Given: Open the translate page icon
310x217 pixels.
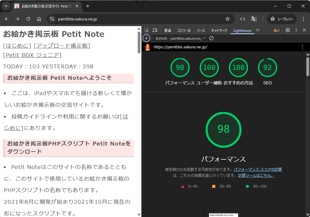Looking at the screenshot, I should coord(254,19).
